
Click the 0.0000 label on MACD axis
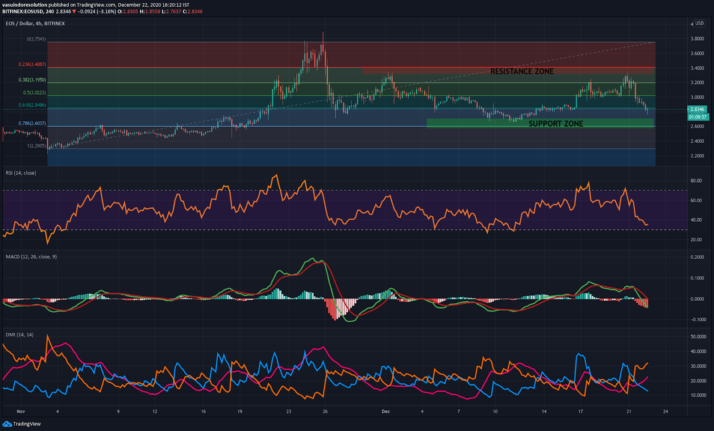point(697,299)
